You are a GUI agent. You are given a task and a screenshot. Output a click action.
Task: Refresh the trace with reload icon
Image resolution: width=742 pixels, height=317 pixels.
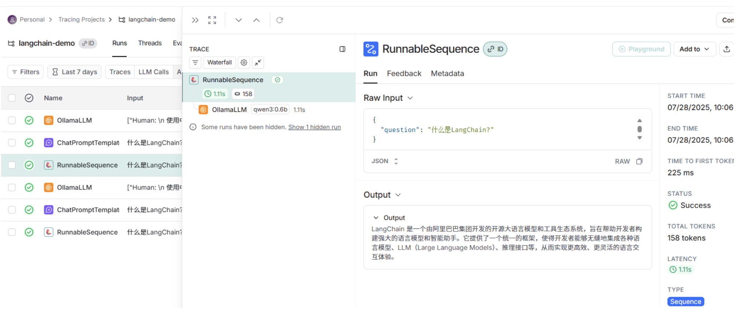point(280,20)
